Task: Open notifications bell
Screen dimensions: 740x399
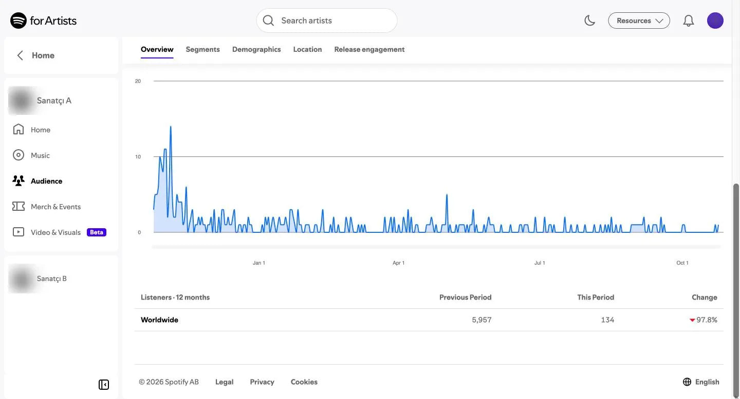Action: pos(689,21)
